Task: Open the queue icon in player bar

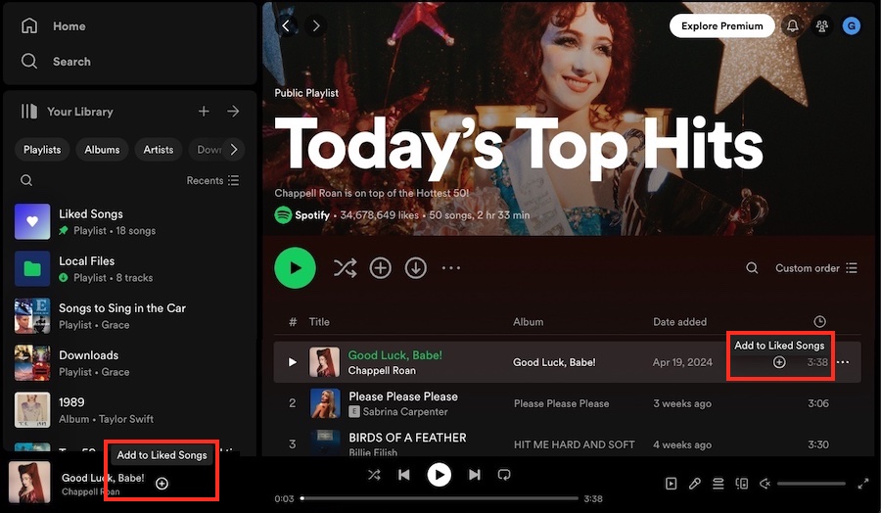Action: [x=718, y=484]
